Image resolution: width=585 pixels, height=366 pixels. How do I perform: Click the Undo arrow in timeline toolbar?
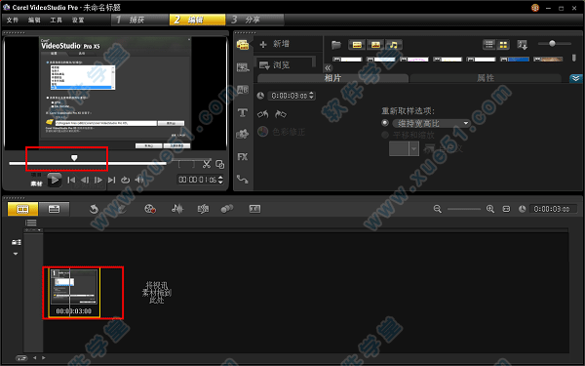coord(94,209)
